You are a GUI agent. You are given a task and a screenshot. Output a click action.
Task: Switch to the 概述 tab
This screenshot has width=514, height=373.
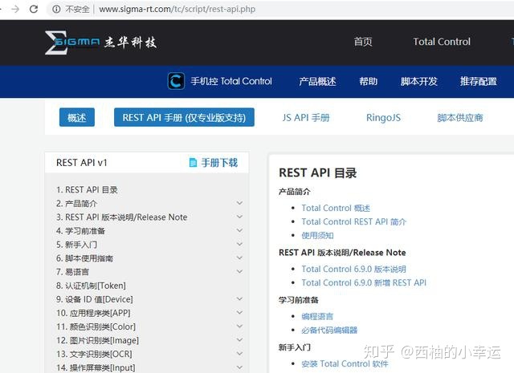(77, 117)
